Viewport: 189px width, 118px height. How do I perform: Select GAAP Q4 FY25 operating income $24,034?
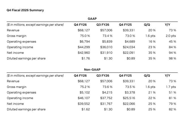[129, 47]
